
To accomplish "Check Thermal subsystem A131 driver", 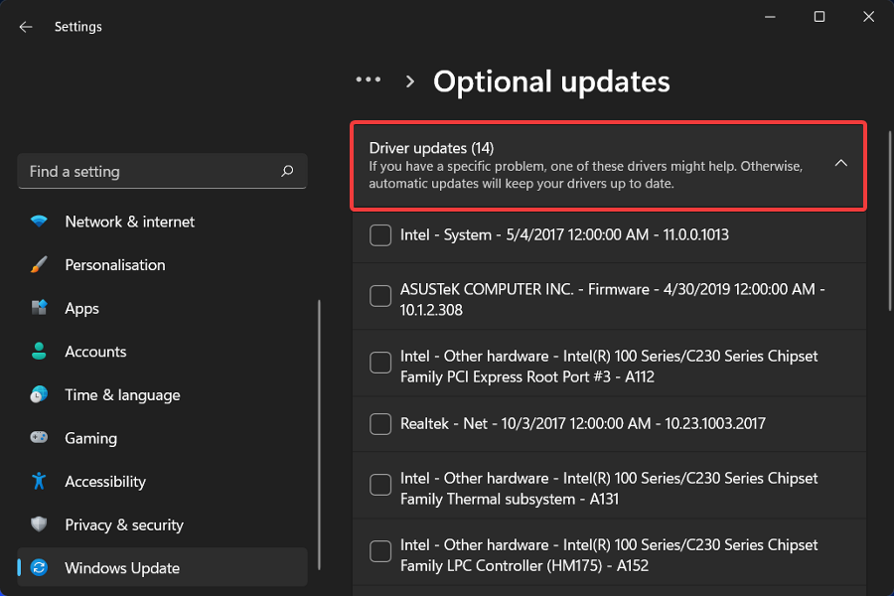I will pos(380,485).
